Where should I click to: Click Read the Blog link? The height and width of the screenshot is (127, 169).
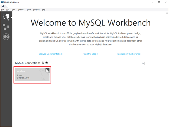(x=90, y=54)
